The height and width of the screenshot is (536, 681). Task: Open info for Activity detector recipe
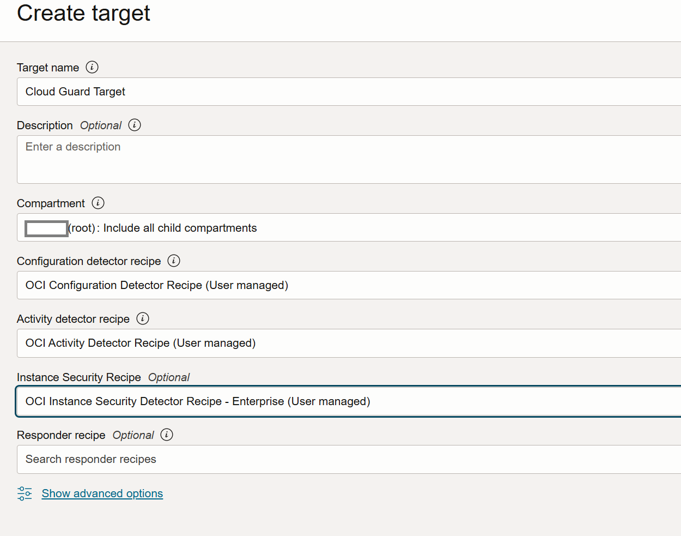coord(143,318)
